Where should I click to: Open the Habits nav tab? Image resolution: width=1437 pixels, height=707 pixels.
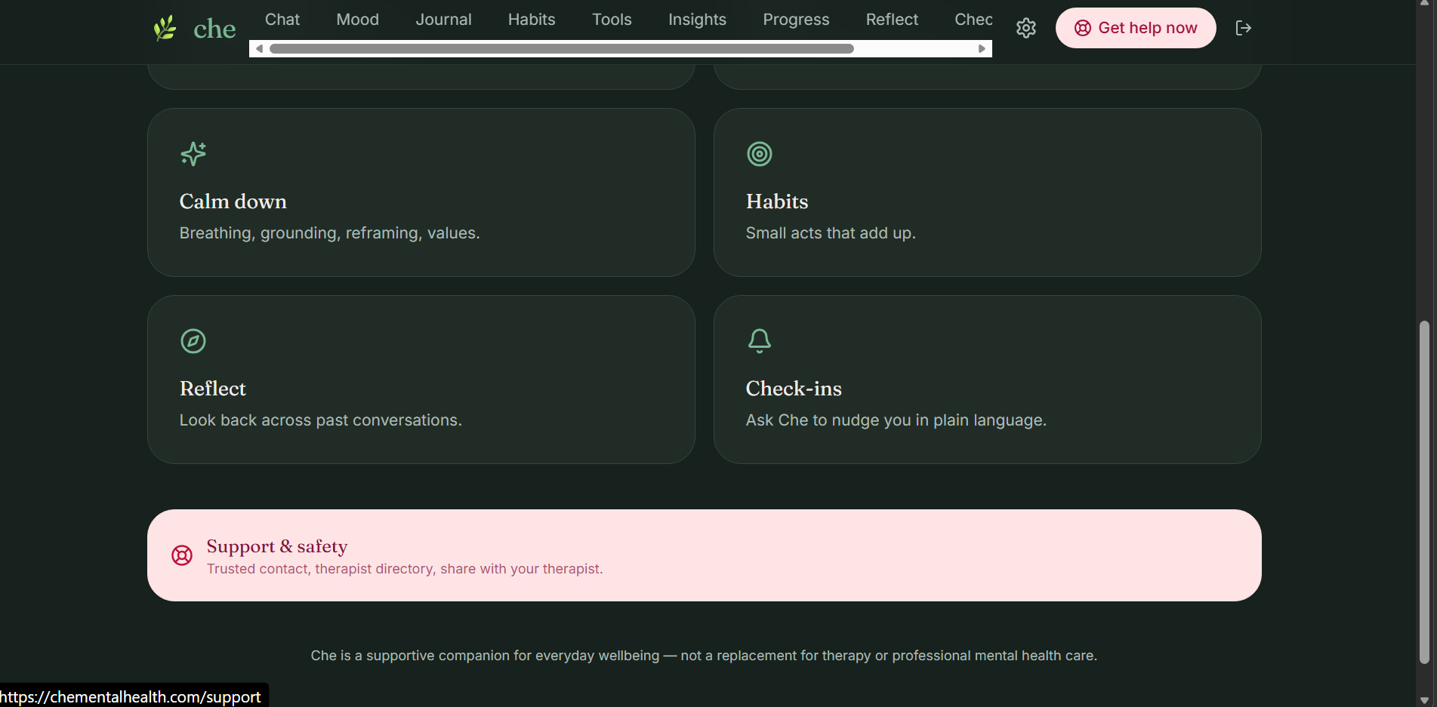[x=532, y=20]
